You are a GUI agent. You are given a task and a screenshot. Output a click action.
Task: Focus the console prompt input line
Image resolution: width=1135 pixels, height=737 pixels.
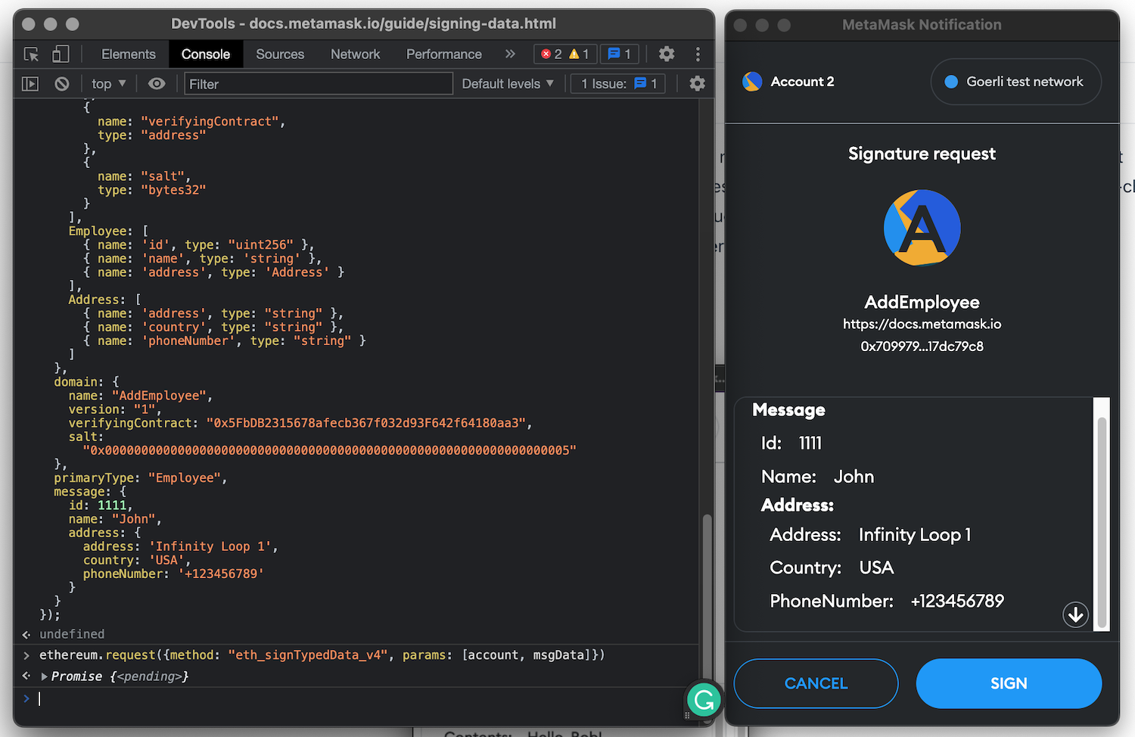click(x=363, y=698)
